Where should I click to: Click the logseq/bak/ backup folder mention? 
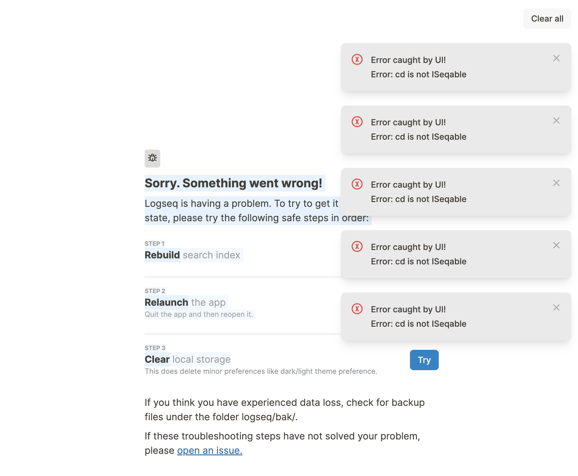[x=269, y=417]
